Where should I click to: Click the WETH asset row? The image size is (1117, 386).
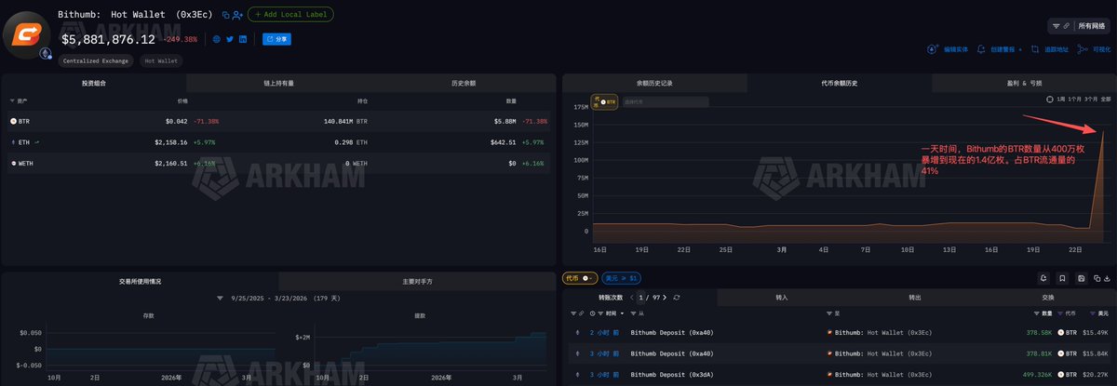pos(278,163)
